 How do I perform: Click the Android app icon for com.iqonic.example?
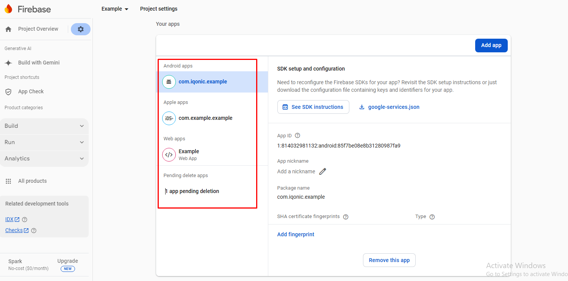click(169, 82)
